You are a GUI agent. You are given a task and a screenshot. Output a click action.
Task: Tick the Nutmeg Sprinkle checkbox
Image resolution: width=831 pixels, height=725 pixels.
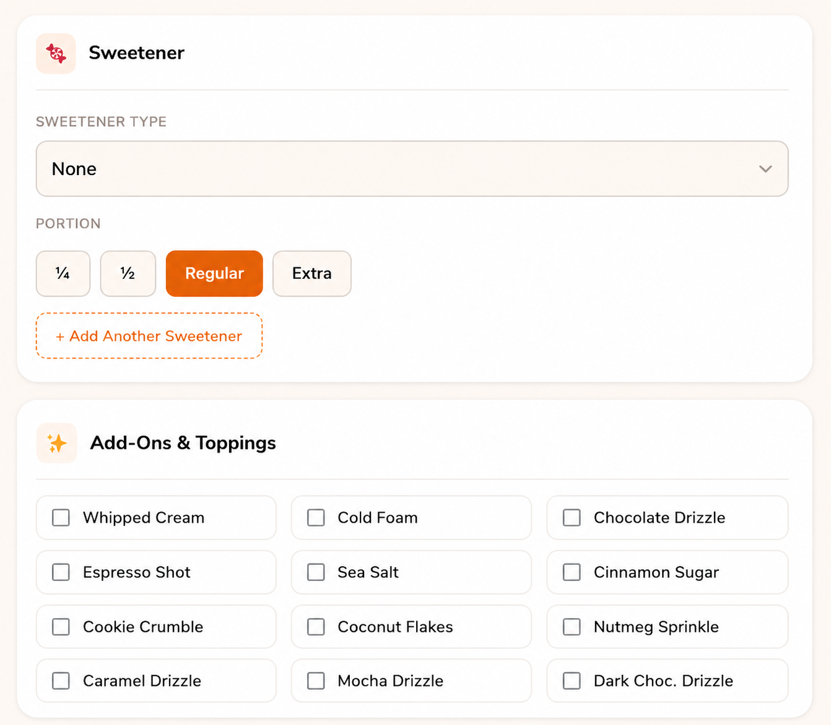coord(572,627)
